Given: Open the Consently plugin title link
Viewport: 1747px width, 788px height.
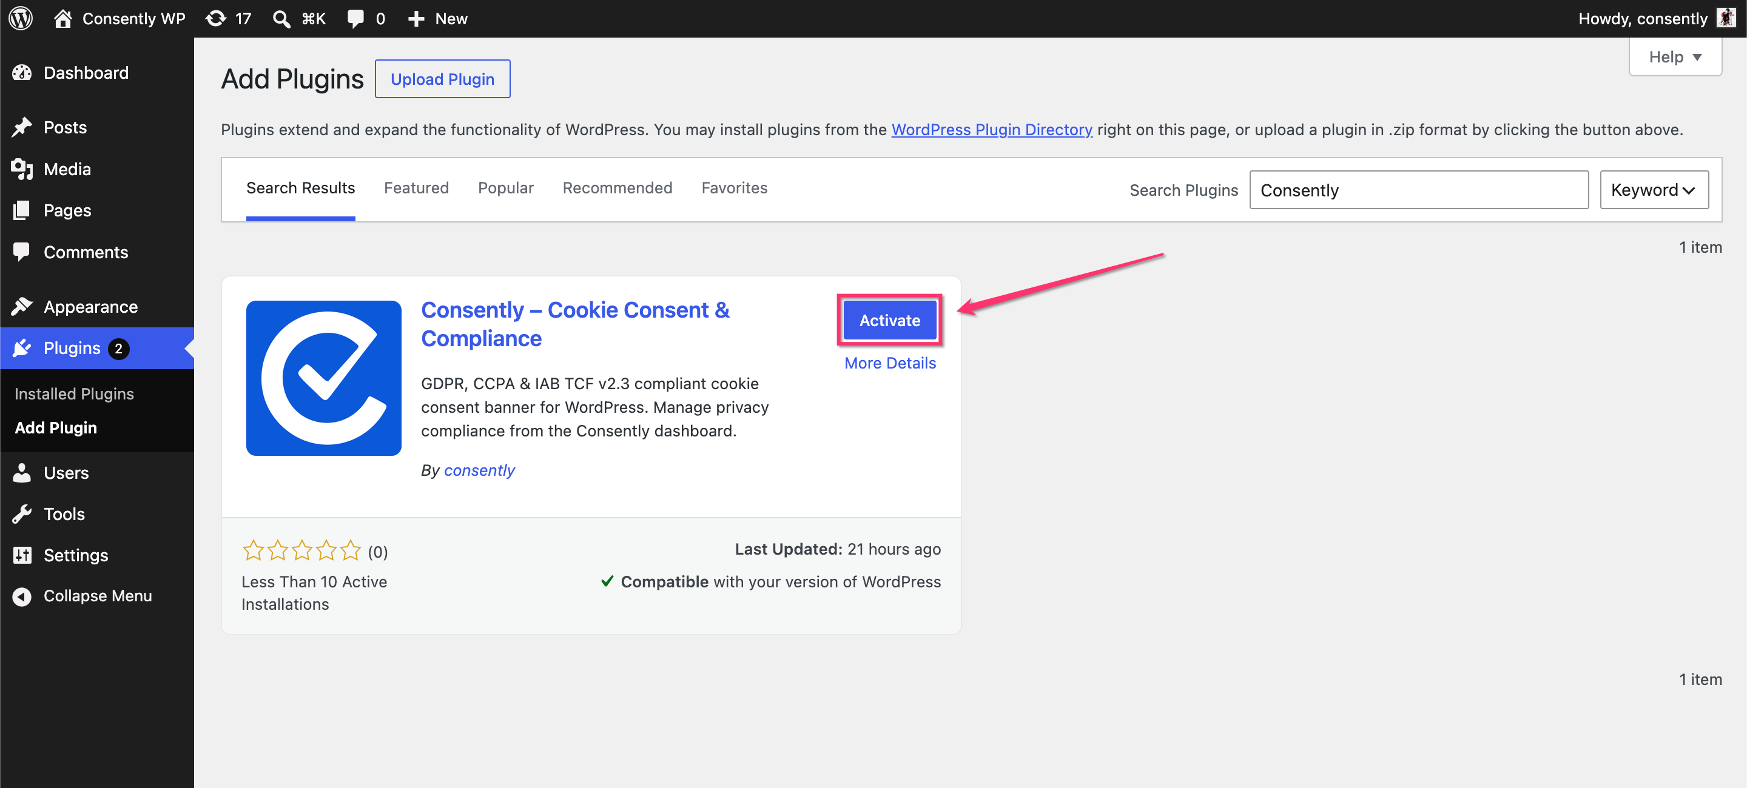Looking at the screenshot, I should pyautogui.click(x=575, y=324).
